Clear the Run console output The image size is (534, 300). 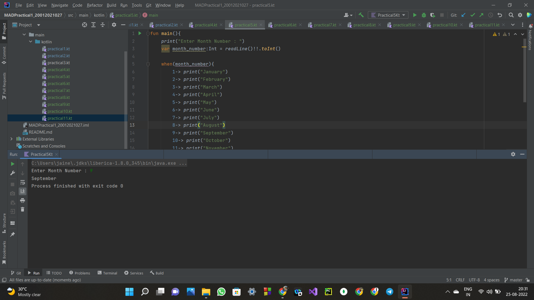23,209
